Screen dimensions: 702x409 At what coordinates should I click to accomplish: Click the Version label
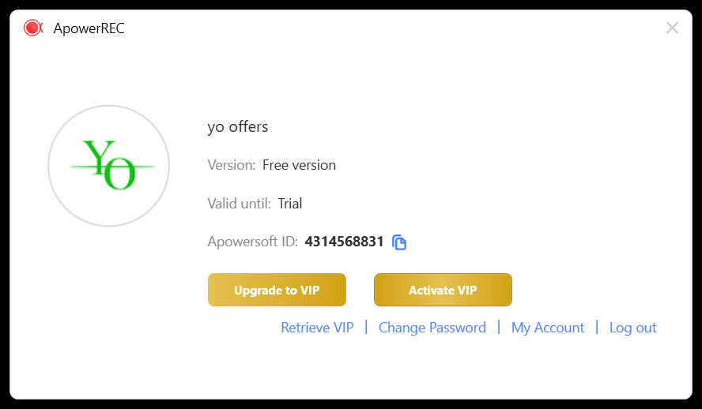232,165
